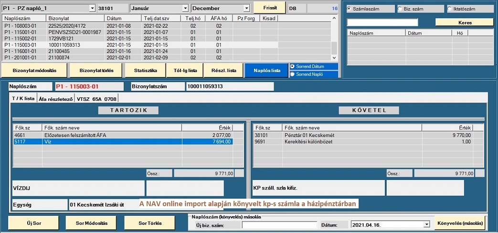The image size is (498, 233).
Task: Select the Számlaszám radio button
Action: 350,9
